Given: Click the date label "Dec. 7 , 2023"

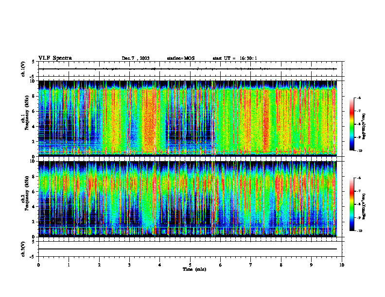Looking at the screenshot, I should [x=136, y=58].
